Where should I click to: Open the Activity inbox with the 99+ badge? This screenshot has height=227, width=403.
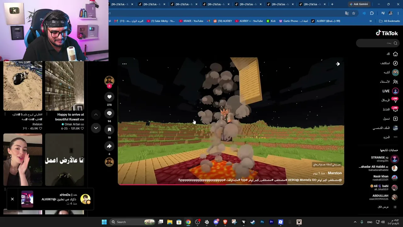[x=390, y=109]
